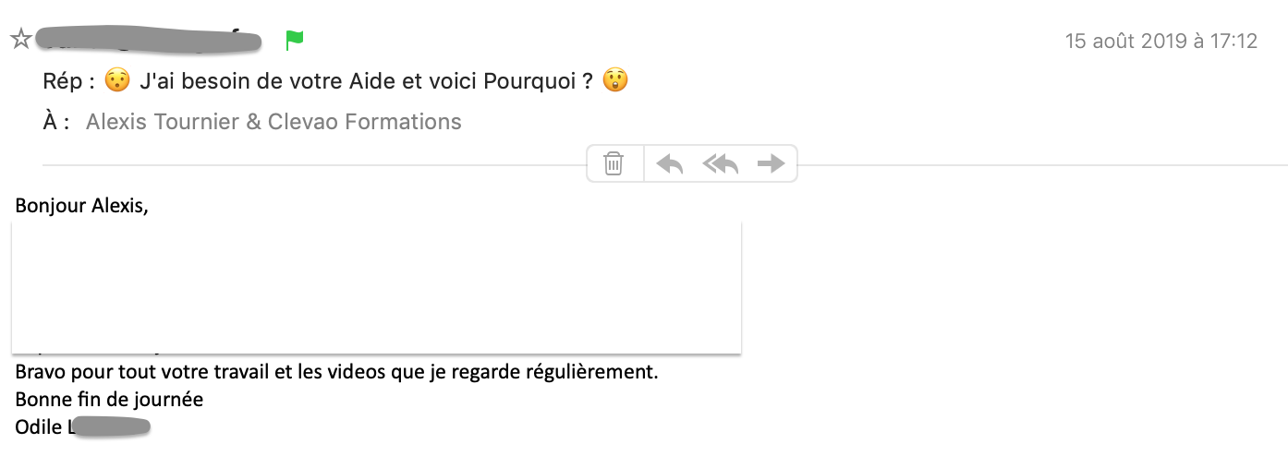Click the greeting "Bonjour Alexis,"
Screen dimensions: 1288x456
click(82, 206)
